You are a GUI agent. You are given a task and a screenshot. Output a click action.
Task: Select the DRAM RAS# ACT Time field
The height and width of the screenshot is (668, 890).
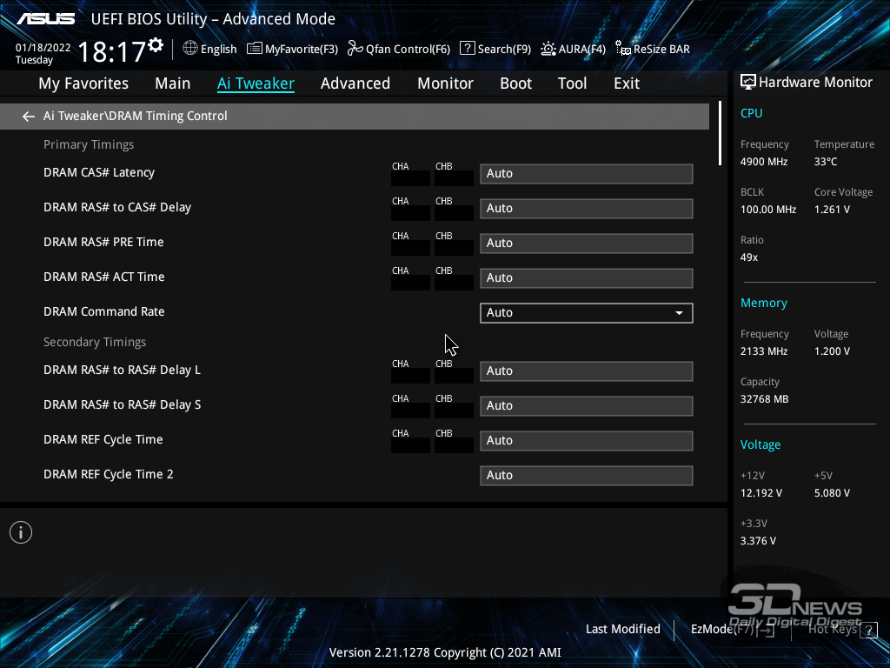[587, 278]
